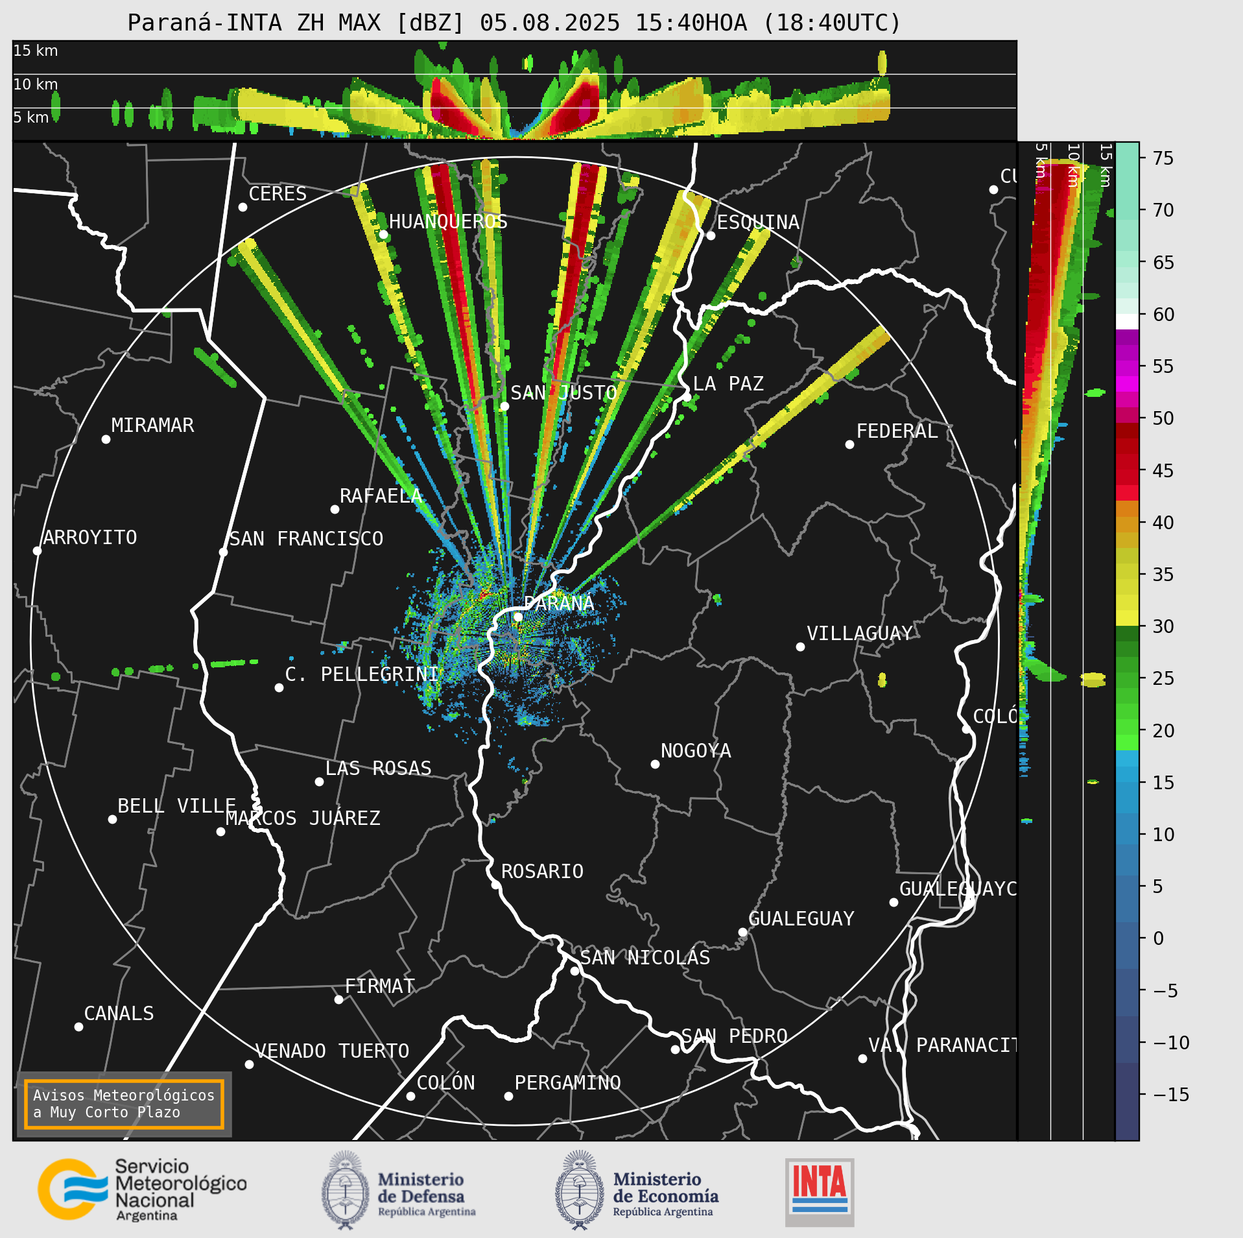Click the FIRMAT city label
This screenshot has height=1238, width=1243.
click(379, 986)
